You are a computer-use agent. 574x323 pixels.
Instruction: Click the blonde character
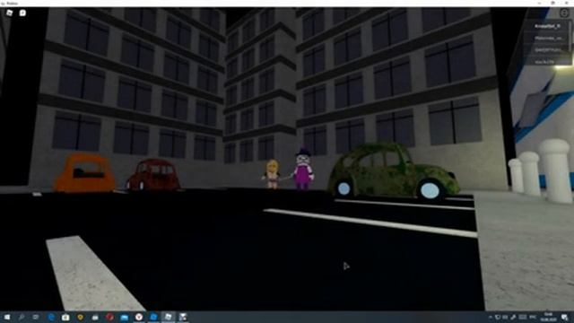click(x=272, y=174)
